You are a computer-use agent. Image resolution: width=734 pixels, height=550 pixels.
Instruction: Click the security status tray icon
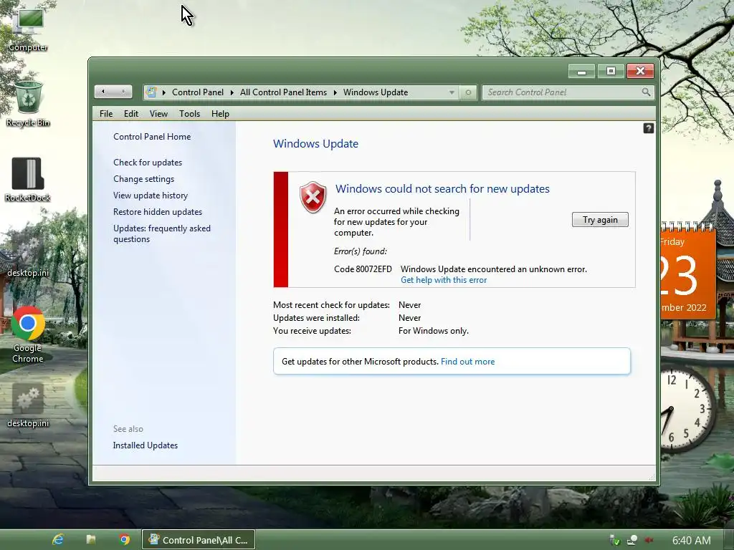[x=615, y=540]
